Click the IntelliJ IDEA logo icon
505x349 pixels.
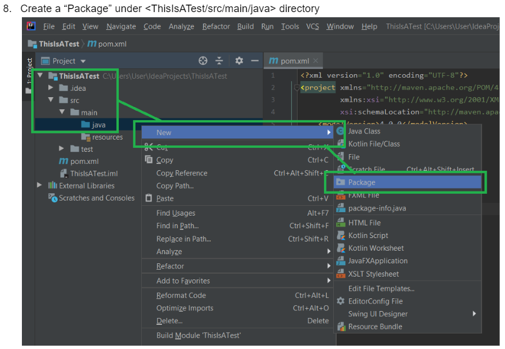(x=31, y=26)
